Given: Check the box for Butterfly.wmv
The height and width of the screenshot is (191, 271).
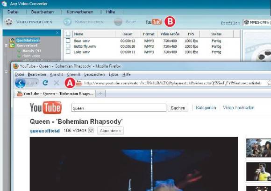Looking at the screenshot, I should (x=68, y=46).
